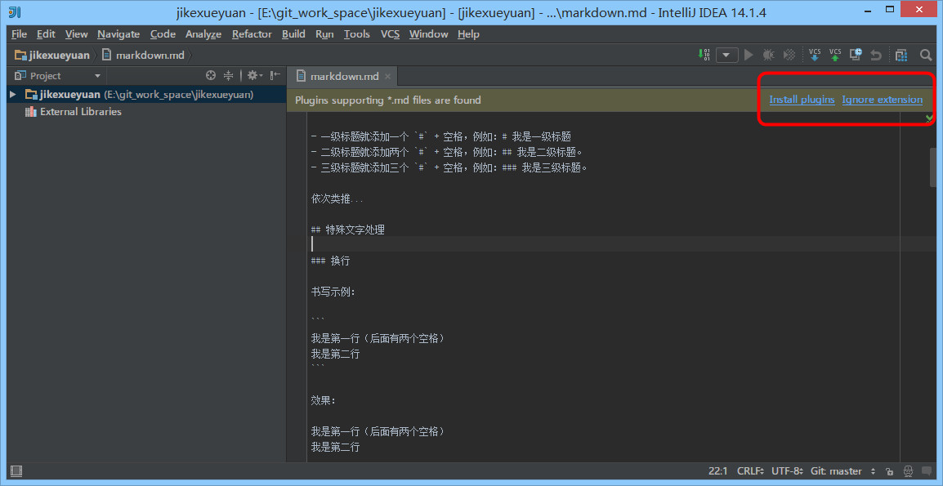Screen dimensions: 943x486
Task: Select the markdown.md editor tab
Action: tap(344, 76)
